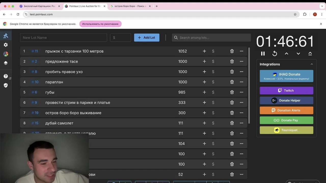The height and width of the screenshot is (183, 326).
Task: Connect IHAQ Donate integration
Action: click(x=287, y=76)
